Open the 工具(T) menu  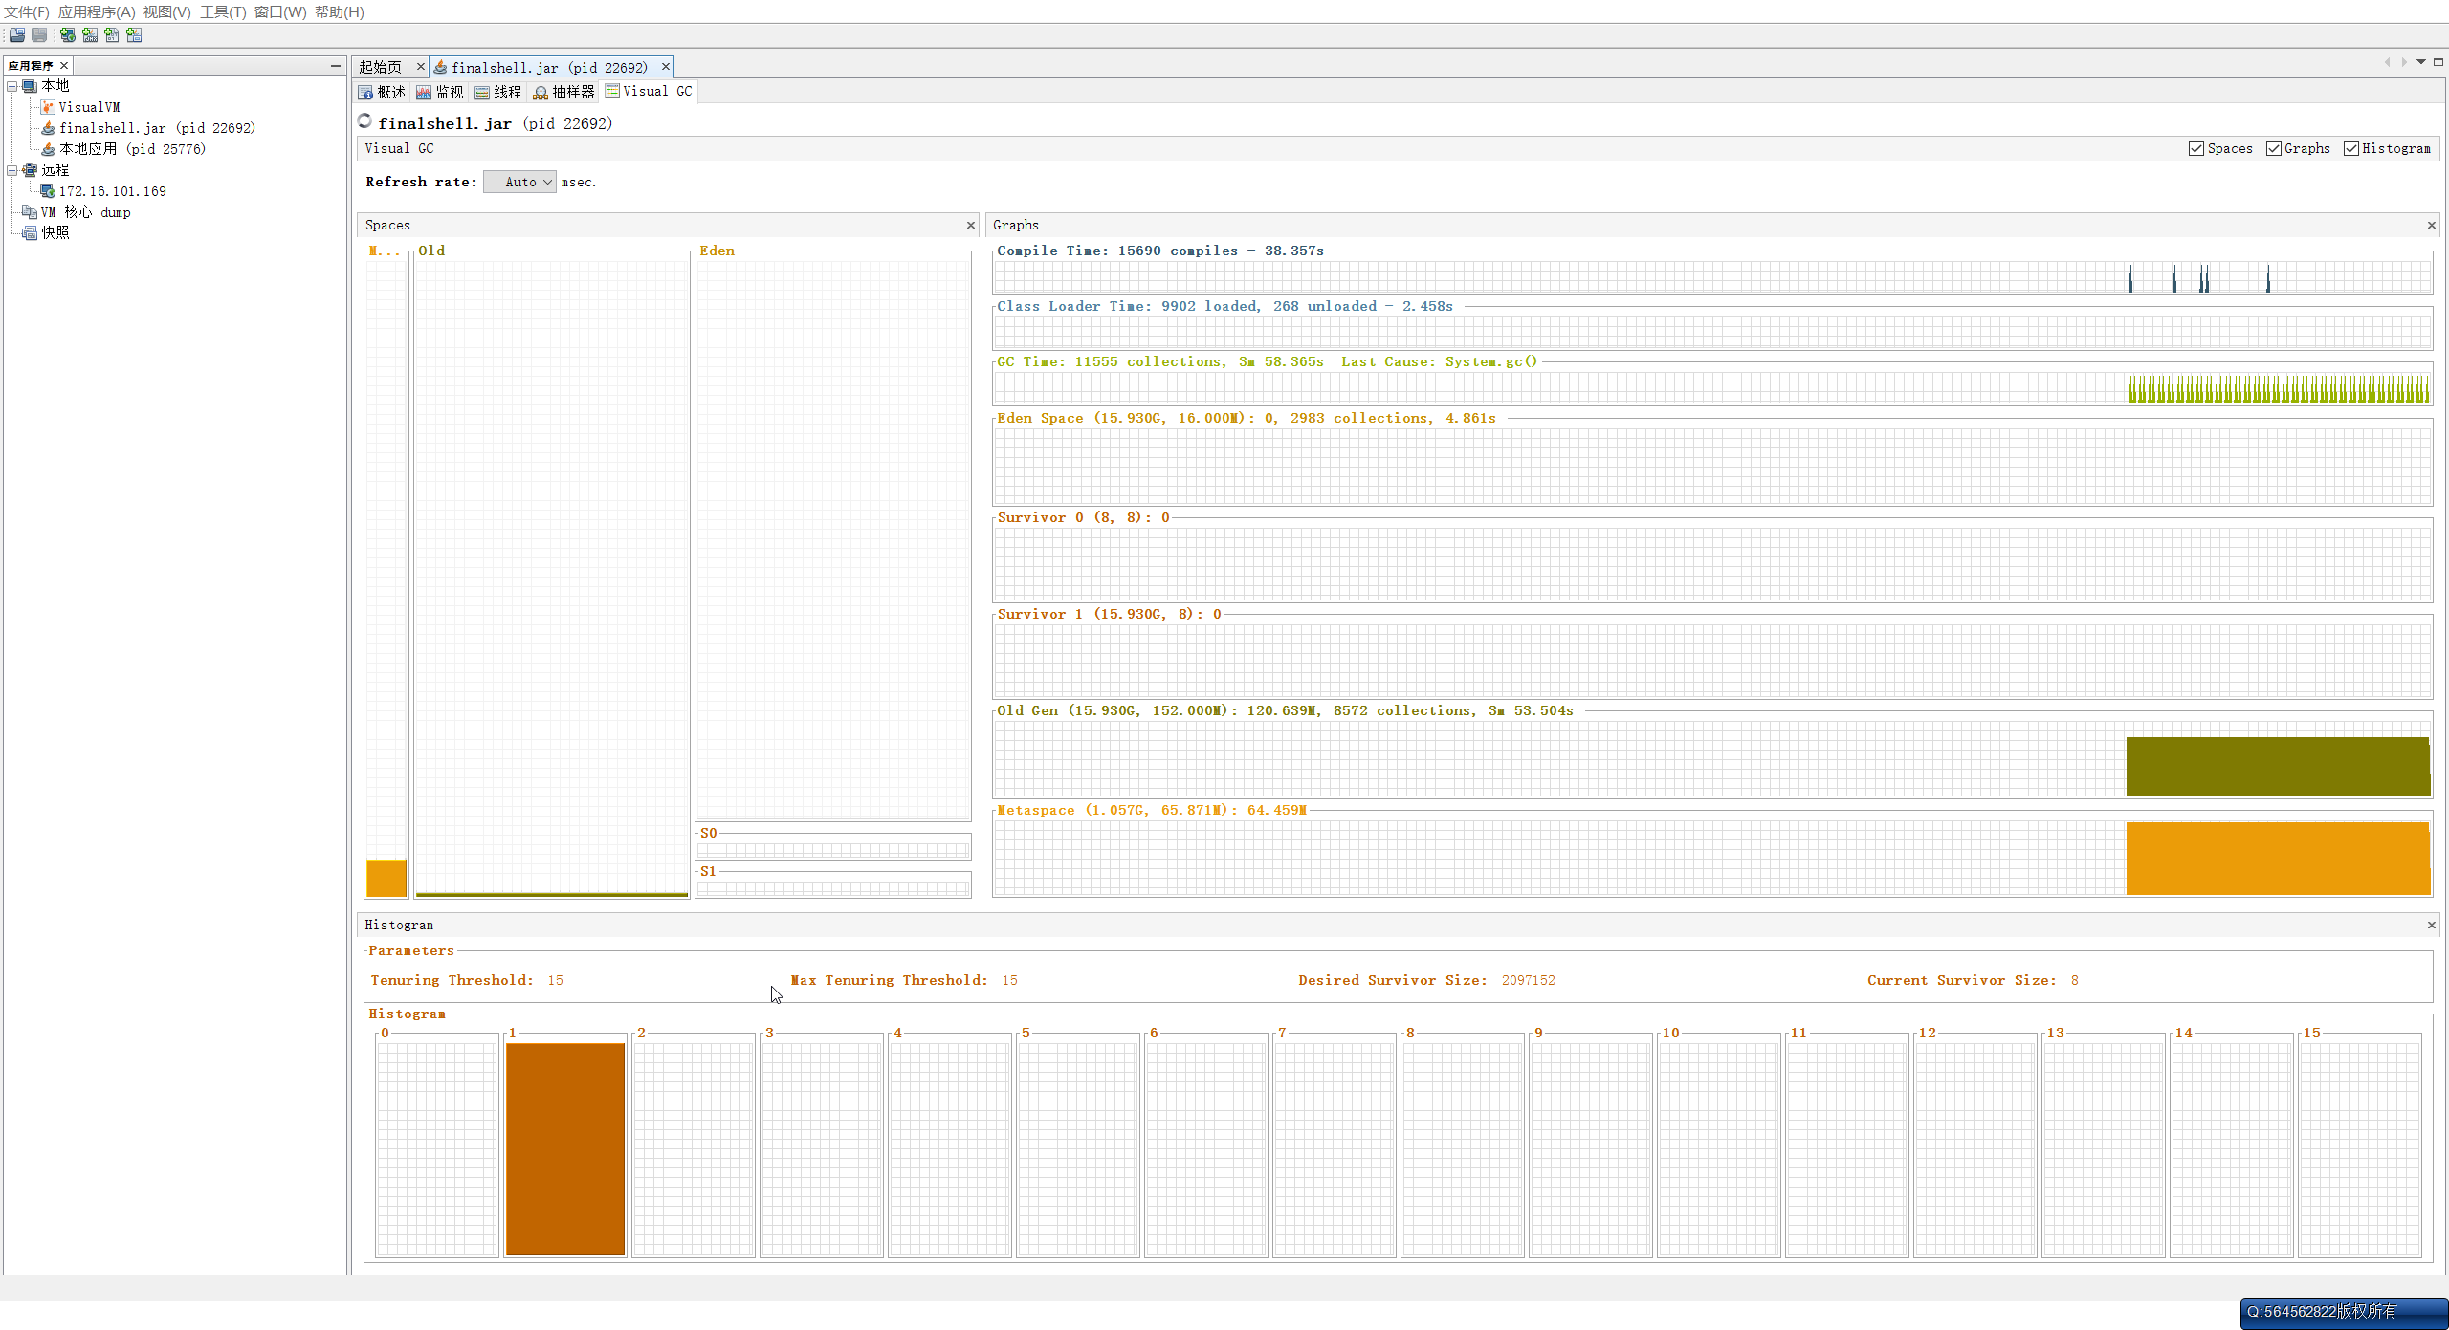[x=222, y=11]
